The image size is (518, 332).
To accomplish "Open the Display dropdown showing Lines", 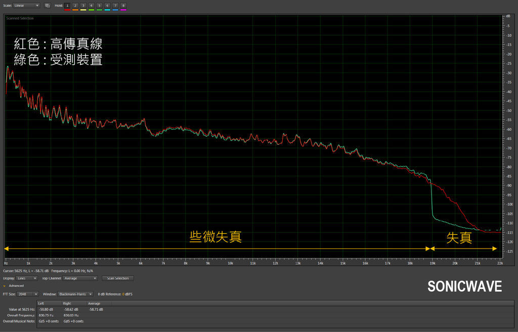I will [27, 278].
